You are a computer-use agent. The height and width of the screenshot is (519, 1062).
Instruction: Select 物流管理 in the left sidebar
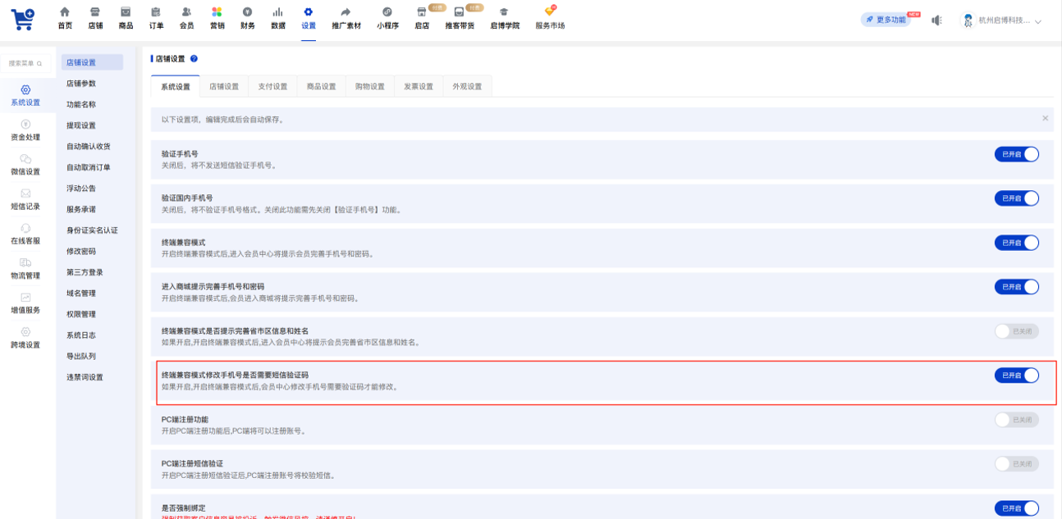(x=25, y=268)
